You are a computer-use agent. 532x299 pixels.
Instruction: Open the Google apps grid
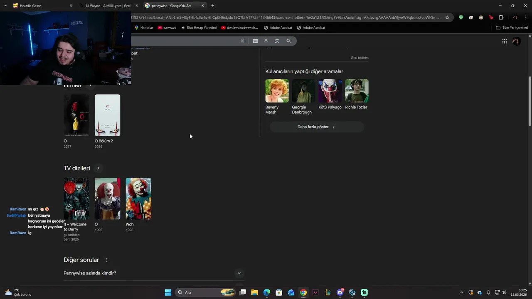coord(504,41)
